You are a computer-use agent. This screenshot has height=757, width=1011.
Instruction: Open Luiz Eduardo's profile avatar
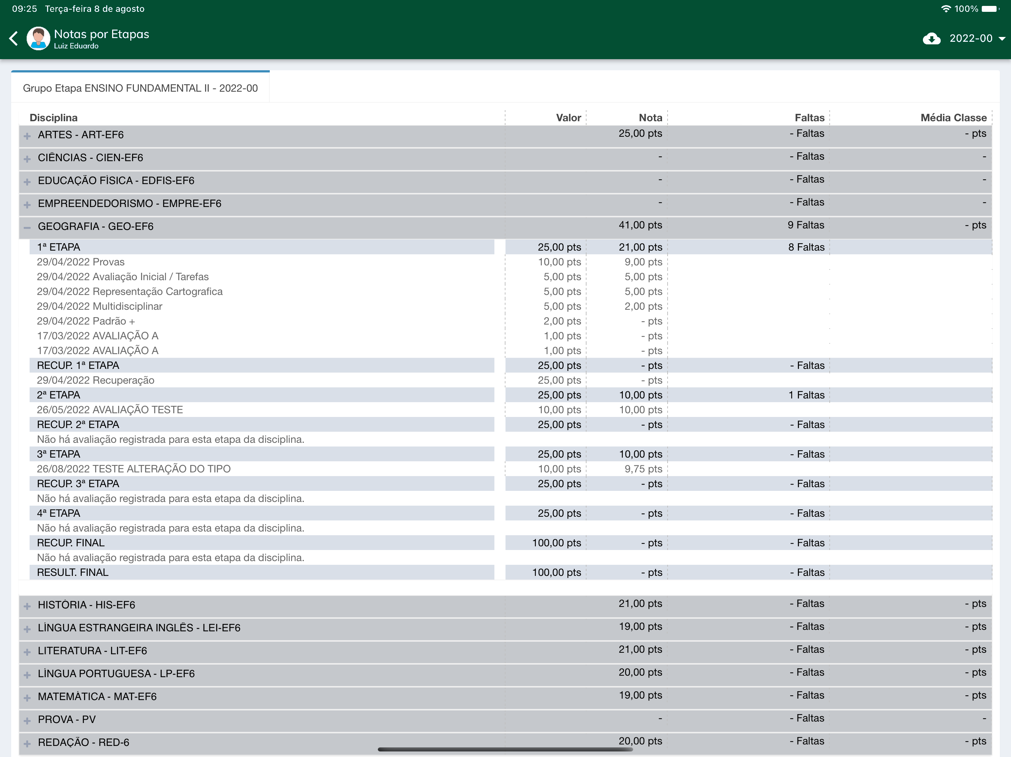click(x=38, y=38)
